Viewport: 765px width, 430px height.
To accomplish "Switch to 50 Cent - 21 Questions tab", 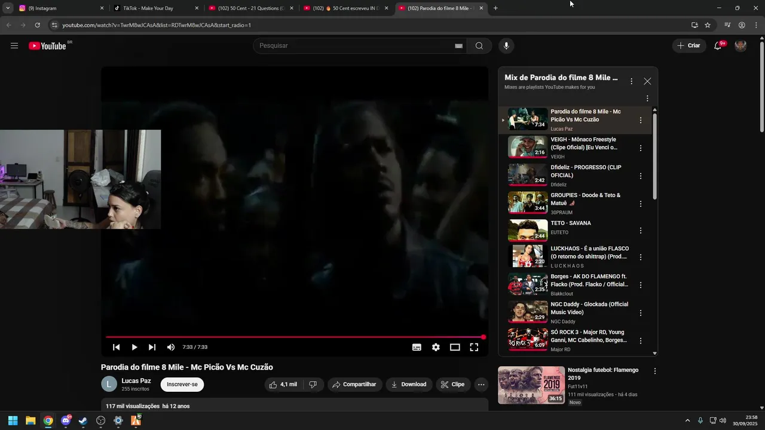I will [251, 8].
